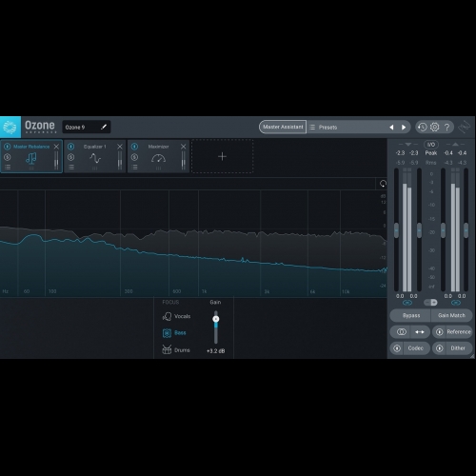This screenshot has height=476, width=476.
Task: Solo the Equalizer 1 module
Action: coord(71,157)
